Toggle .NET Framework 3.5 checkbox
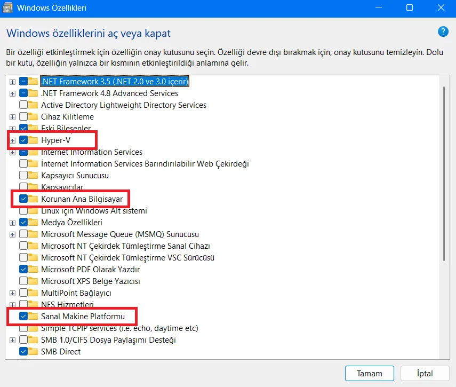This screenshot has height=387, width=456. click(23, 82)
